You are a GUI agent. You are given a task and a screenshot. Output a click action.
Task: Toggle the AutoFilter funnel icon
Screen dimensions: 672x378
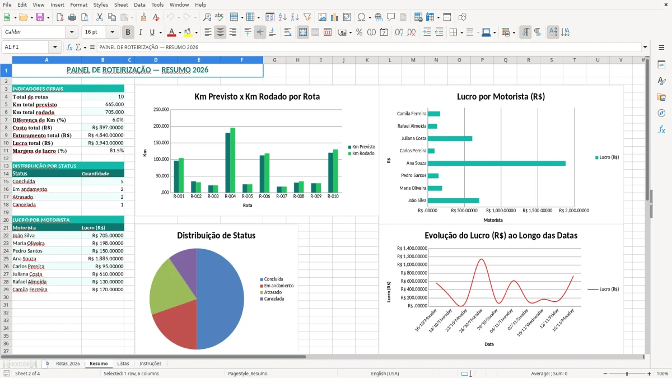(307, 17)
